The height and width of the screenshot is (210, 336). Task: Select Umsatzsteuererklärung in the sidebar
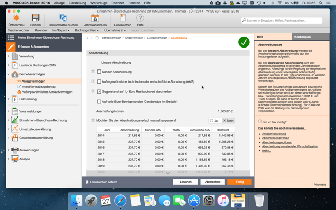(x=35, y=129)
